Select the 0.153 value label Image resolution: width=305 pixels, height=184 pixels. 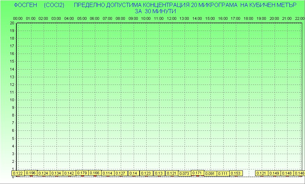point(236,173)
